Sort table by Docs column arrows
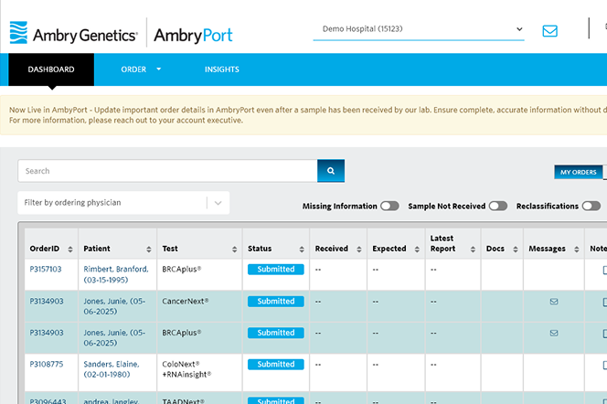 click(516, 250)
